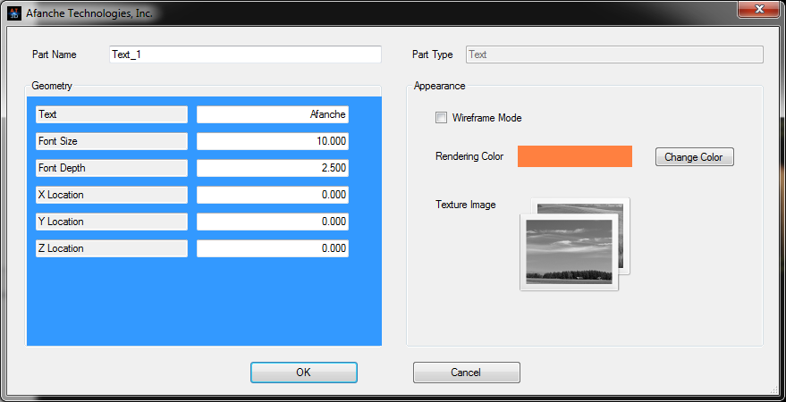Click the Font Depth value field
This screenshot has height=402, width=786.
click(272, 168)
